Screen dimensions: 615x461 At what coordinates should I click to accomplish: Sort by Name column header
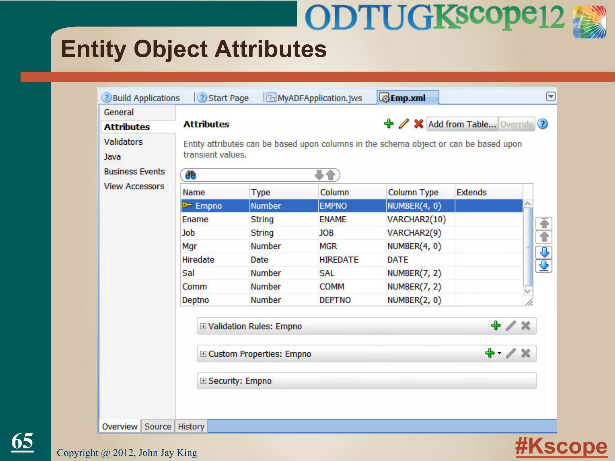pyautogui.click(x=215, y=192)
